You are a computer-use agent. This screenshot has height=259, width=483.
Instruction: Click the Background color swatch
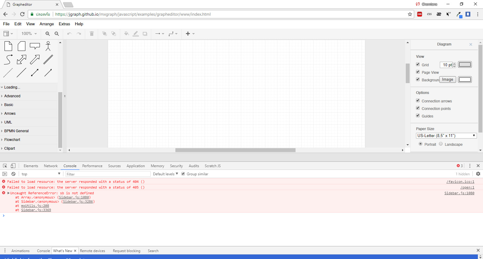(x=465, y=80)
